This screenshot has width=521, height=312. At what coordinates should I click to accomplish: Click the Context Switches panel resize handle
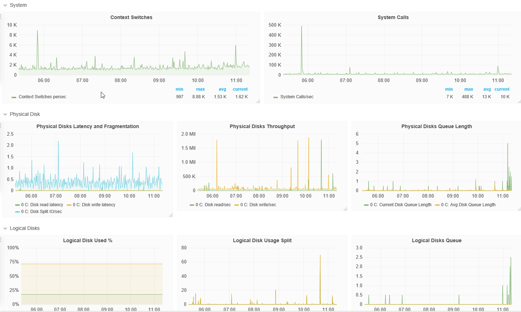tap(258, 101)
